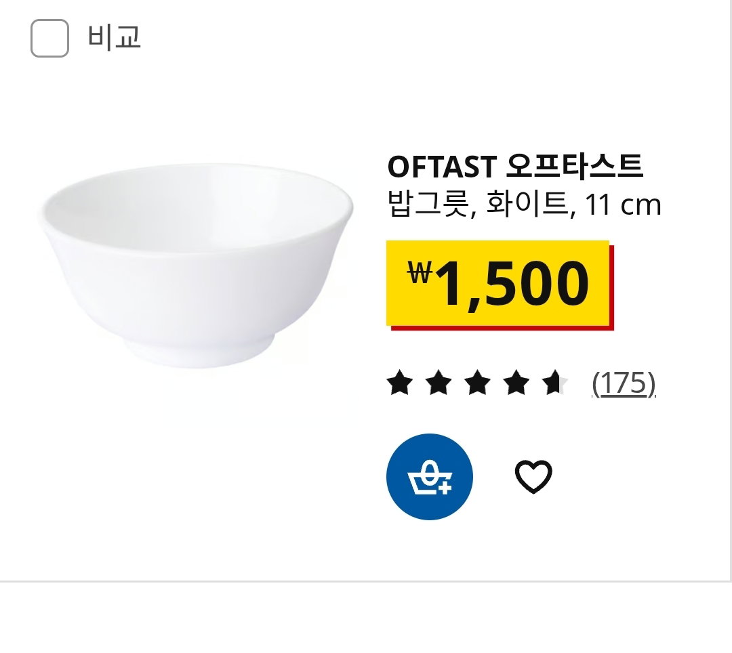Click the 비교 label text

click(115, 37)
